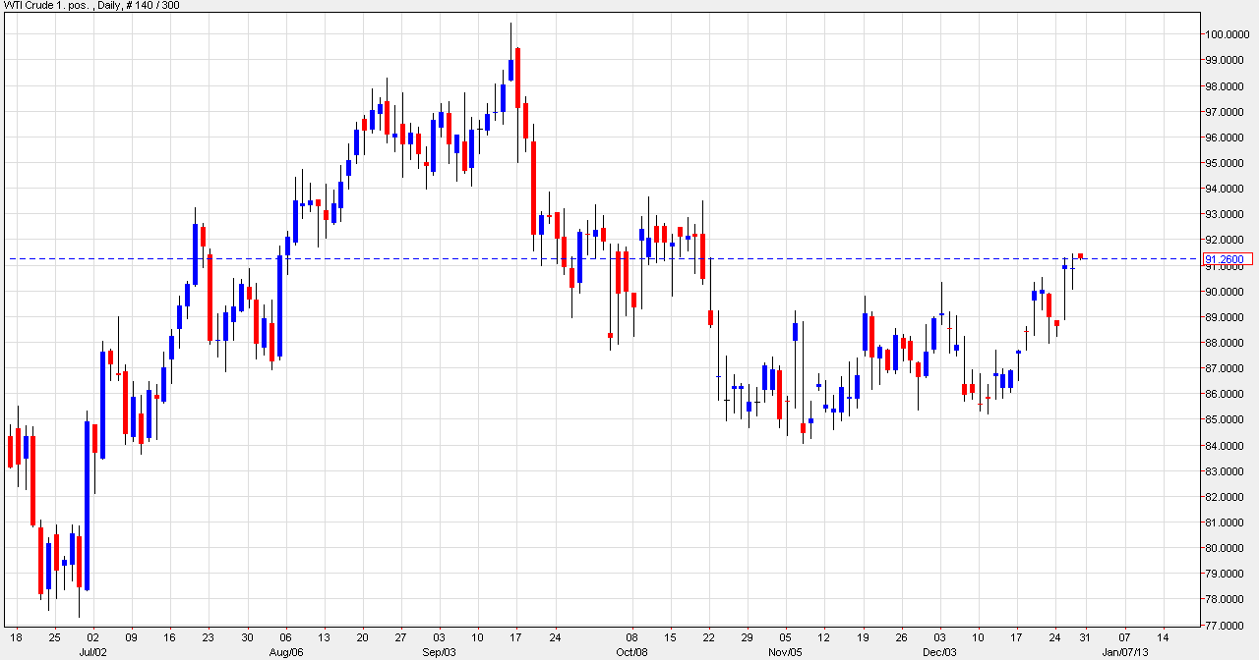Click the Sep/03 month label on time axis

(x=439, y=651)
